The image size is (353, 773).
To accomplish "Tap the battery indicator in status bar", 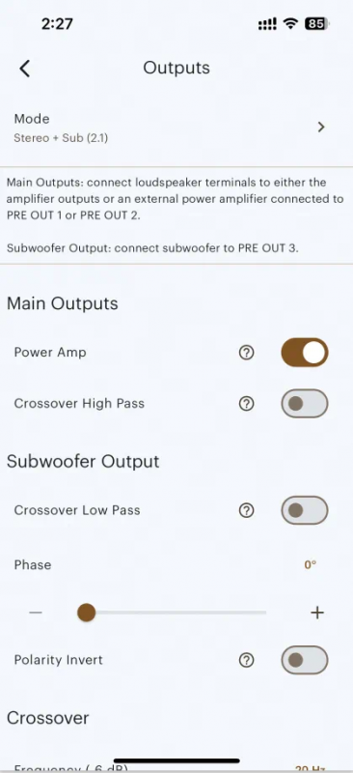I will coord(317,23).
